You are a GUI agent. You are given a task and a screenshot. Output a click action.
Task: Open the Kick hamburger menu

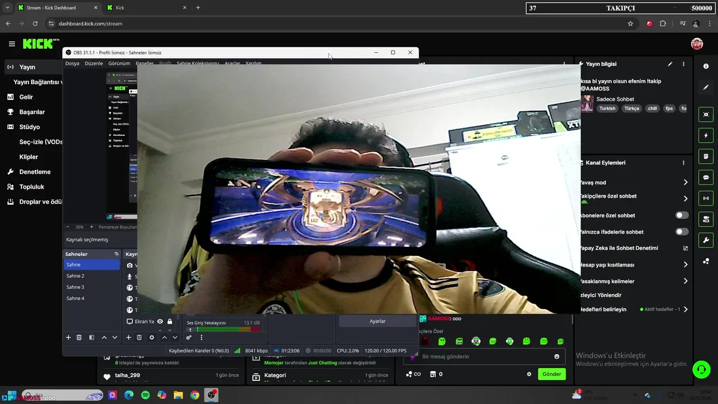coord(12,44)
